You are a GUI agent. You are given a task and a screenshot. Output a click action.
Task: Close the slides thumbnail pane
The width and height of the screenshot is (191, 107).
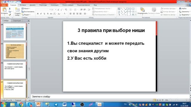click(29, 21)
